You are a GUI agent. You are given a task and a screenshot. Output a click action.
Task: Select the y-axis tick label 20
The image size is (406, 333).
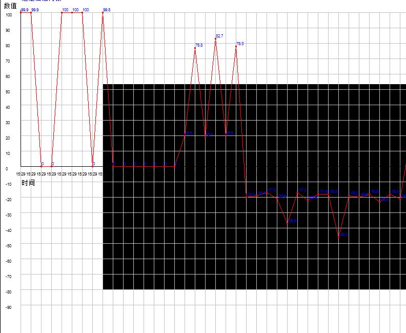[8, 138]
